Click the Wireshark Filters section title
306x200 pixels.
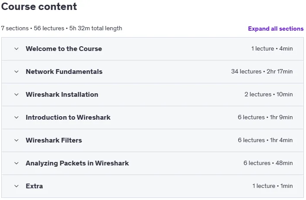(x=54, y=140)
